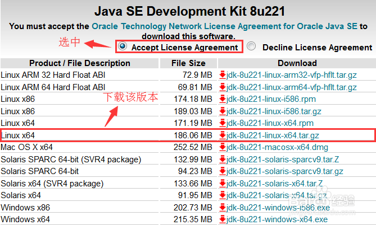Download jdk-8u221-solaris-sparcv9.tar.gz

(284, 171)
